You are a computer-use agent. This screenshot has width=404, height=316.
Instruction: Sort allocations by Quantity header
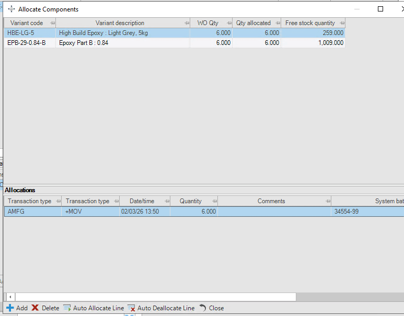coord(190,201)
